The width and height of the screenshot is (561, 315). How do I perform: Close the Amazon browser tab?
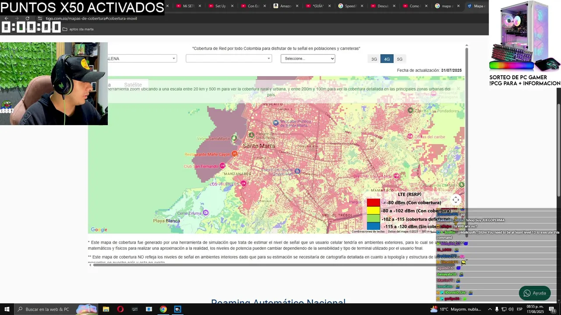point(297,6)
